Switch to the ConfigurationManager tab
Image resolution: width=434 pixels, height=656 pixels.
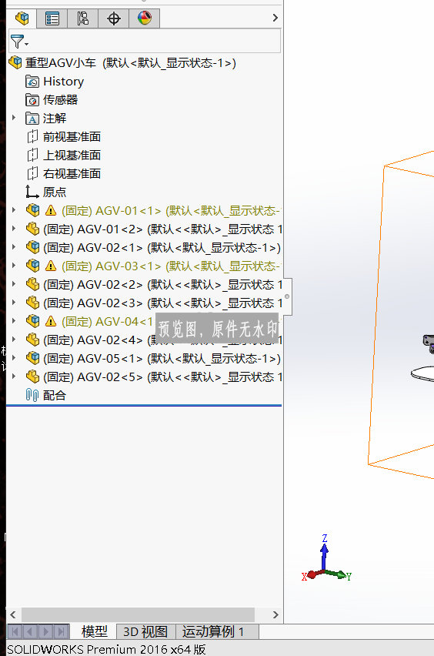83,18
